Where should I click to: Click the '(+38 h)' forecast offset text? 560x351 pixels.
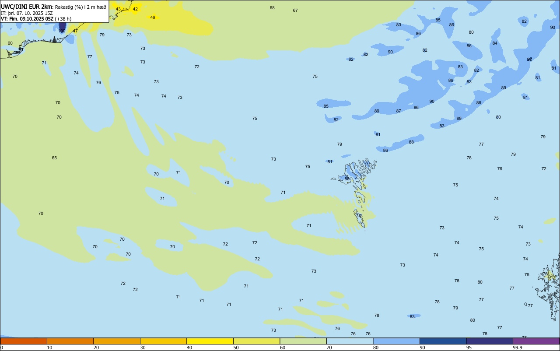(63, 19)
